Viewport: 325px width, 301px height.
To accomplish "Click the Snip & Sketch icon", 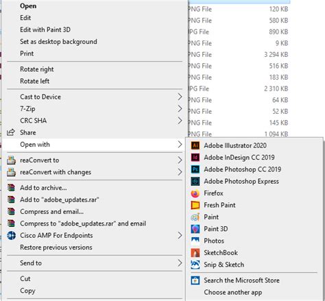I will click(195, 265).
